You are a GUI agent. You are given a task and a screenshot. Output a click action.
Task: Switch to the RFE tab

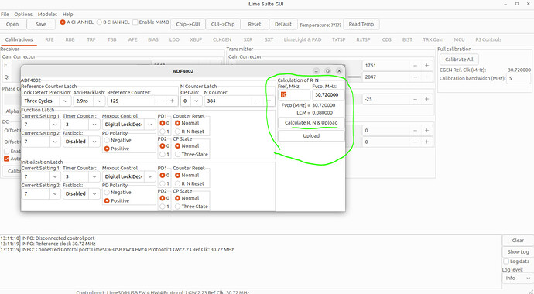tap(50, 39)
